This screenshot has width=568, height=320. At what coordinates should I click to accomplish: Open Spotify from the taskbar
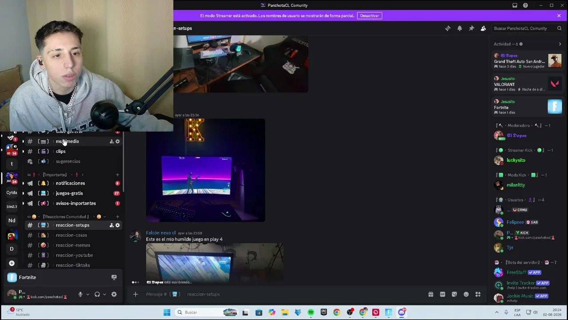pos(311,312)
